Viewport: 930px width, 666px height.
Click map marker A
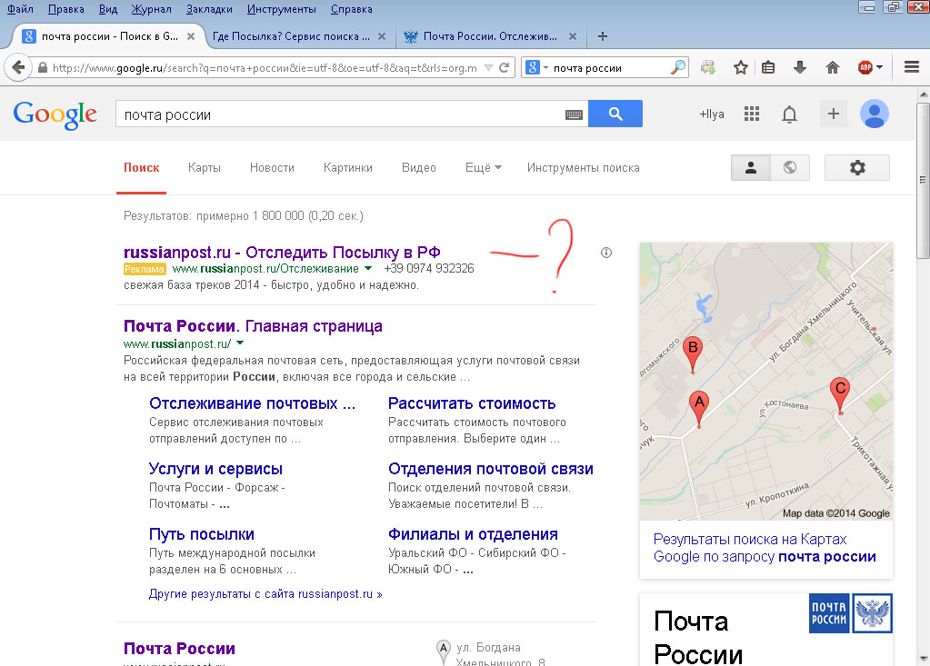(x=699, y=410)
